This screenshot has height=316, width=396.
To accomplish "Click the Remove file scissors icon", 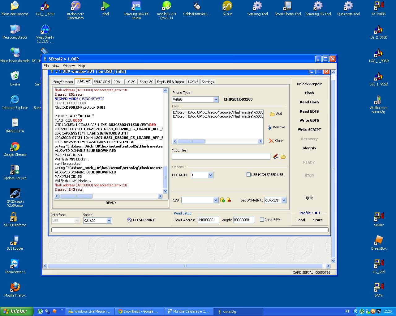I will [x=269, y=127].
